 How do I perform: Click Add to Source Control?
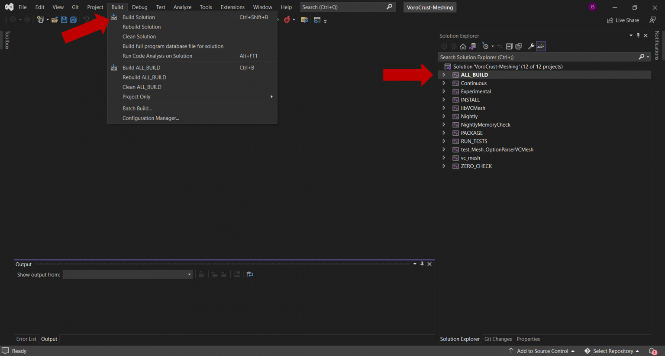(542, 351)
